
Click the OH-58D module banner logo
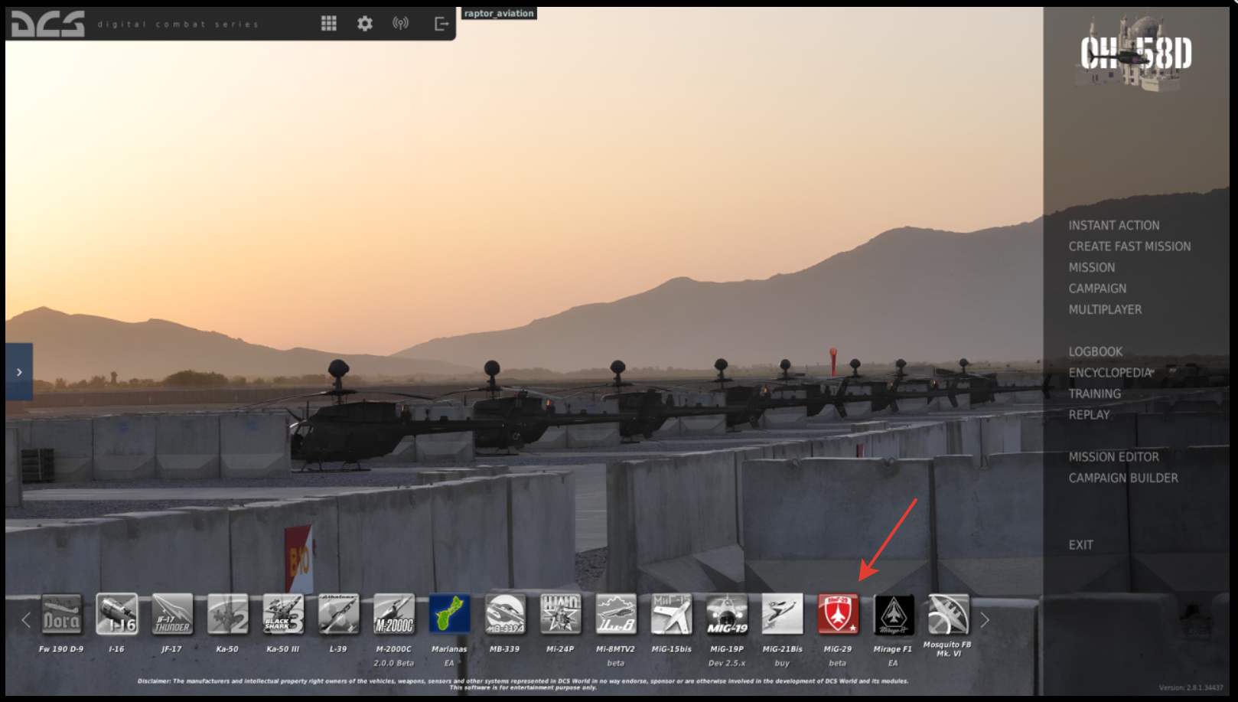coord(1136,53)
